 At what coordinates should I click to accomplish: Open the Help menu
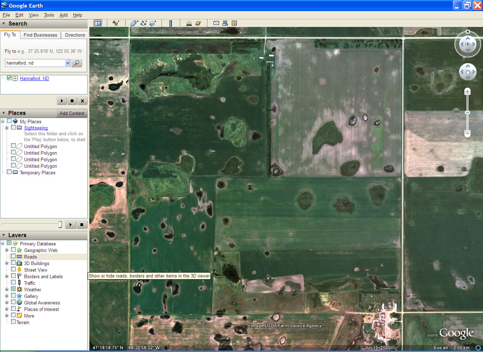point(78,15)
